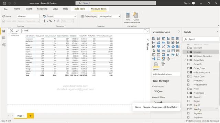
Task: Select the stacked column chart visual
Action: coord(158,39)
